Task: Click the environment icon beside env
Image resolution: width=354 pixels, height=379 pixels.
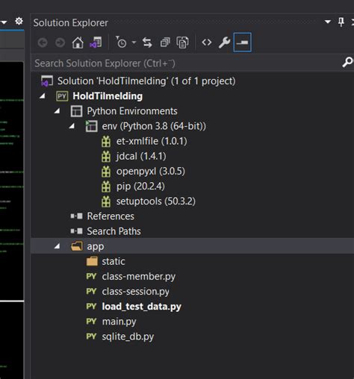Action: click(91, 126)
